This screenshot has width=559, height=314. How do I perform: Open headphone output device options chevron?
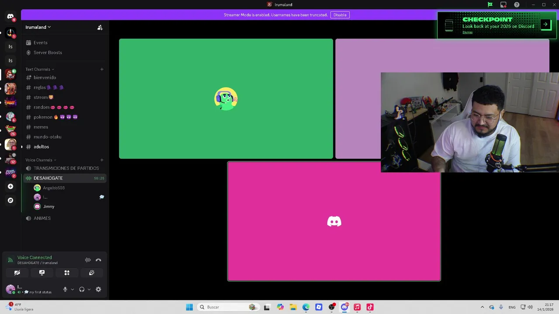point(89,289)
